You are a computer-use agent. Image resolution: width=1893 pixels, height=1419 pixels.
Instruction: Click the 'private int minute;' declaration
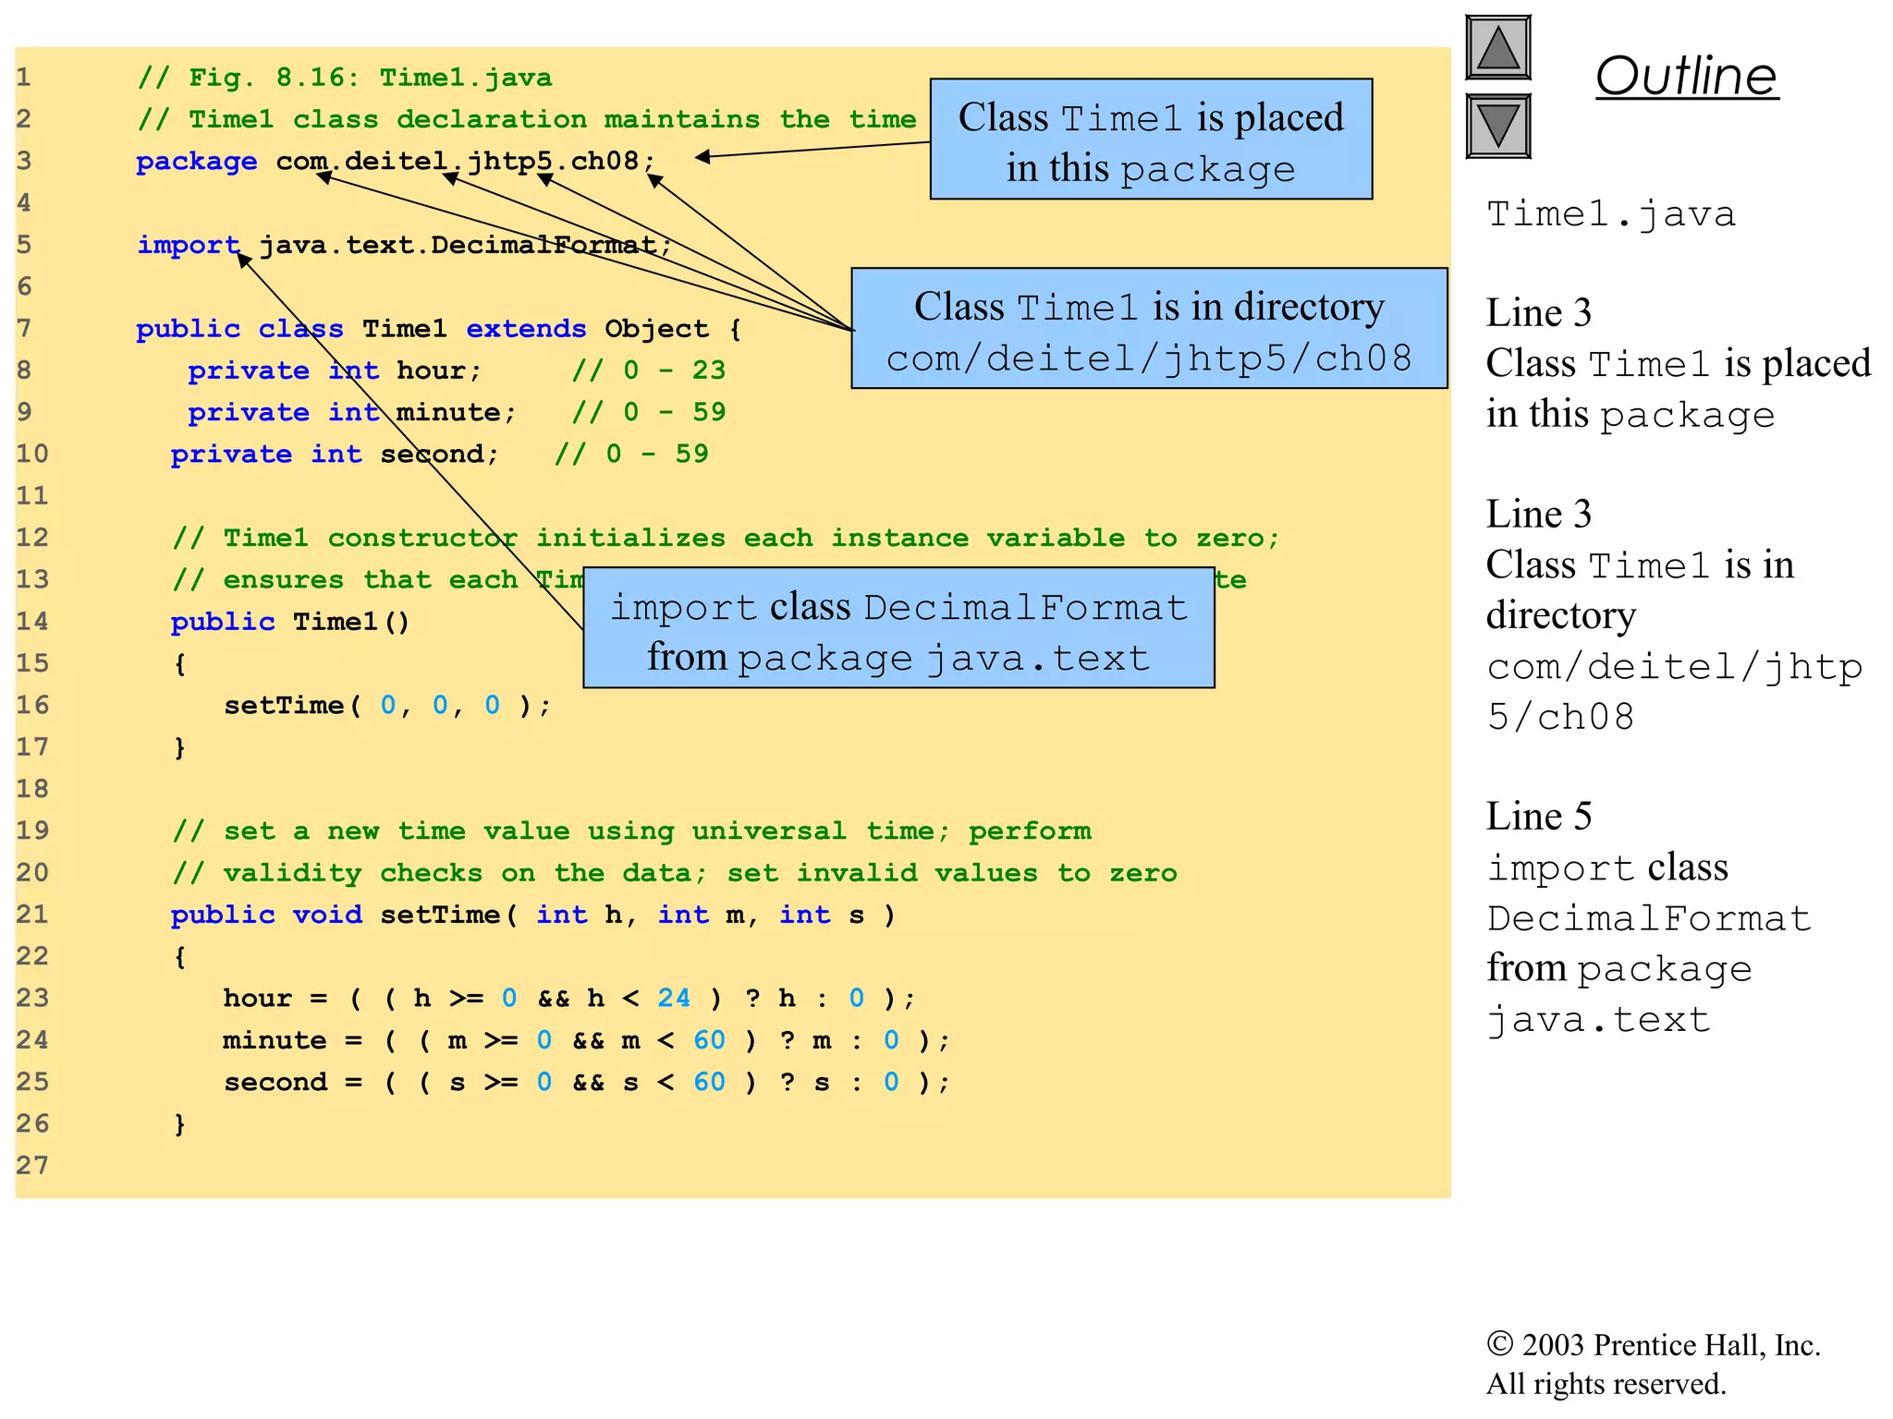click(x=352, y=412)
